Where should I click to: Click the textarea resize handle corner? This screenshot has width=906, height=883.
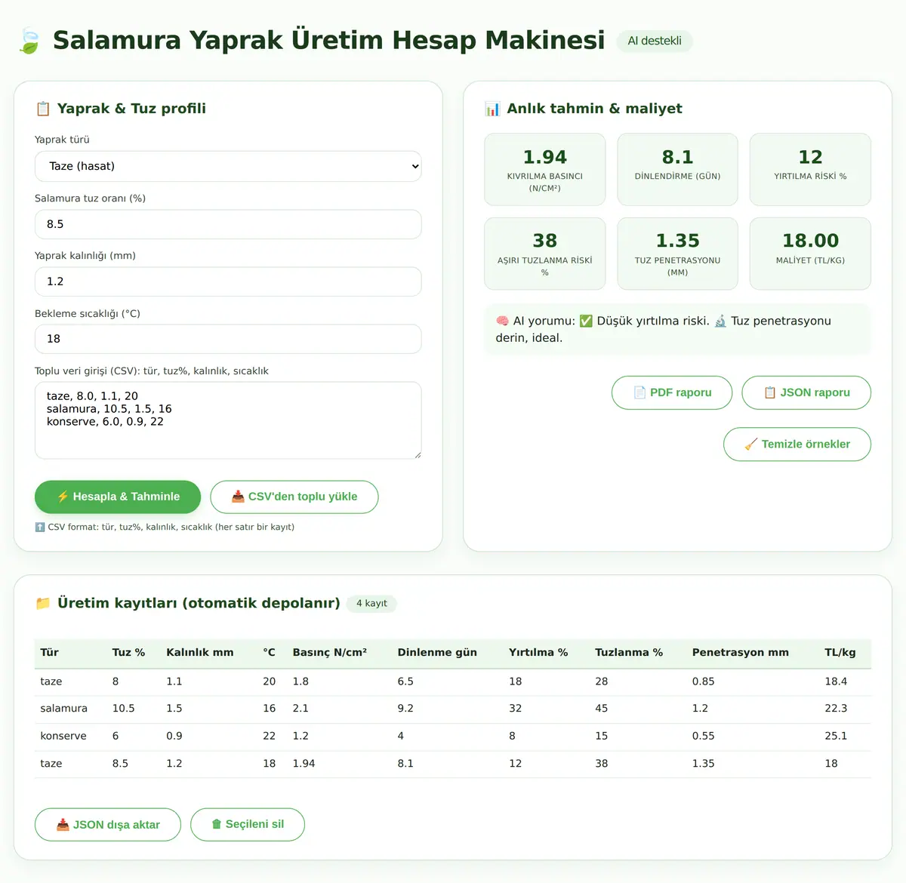tap(417, 454)
